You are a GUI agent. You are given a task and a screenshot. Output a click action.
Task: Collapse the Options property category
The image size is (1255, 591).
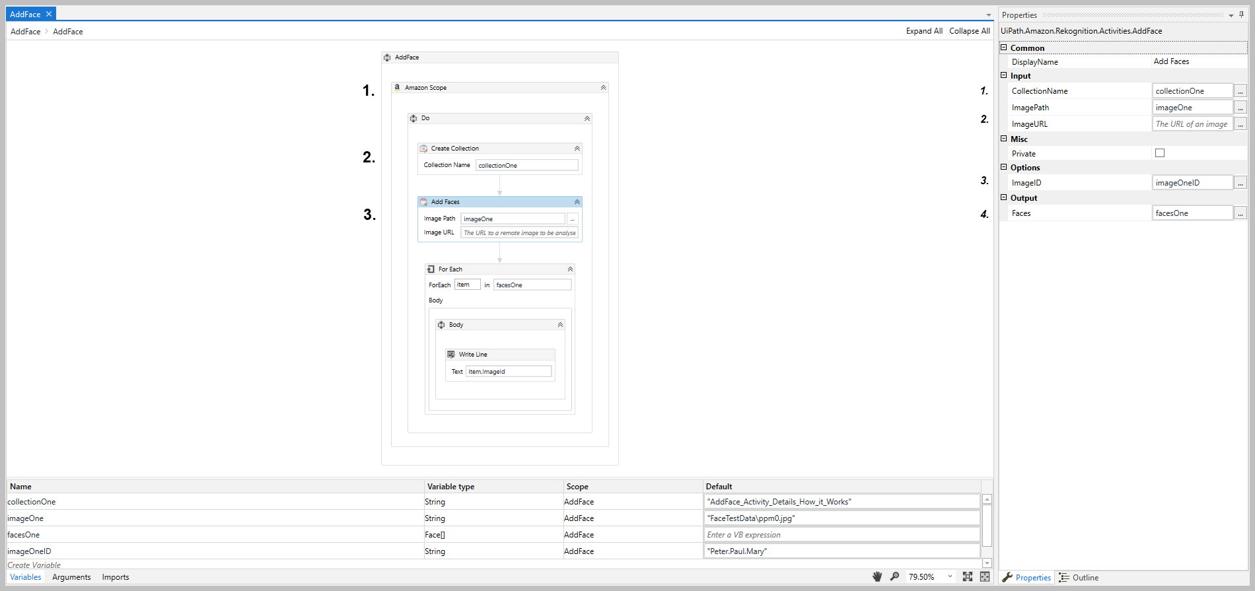tap(1004, 167)
